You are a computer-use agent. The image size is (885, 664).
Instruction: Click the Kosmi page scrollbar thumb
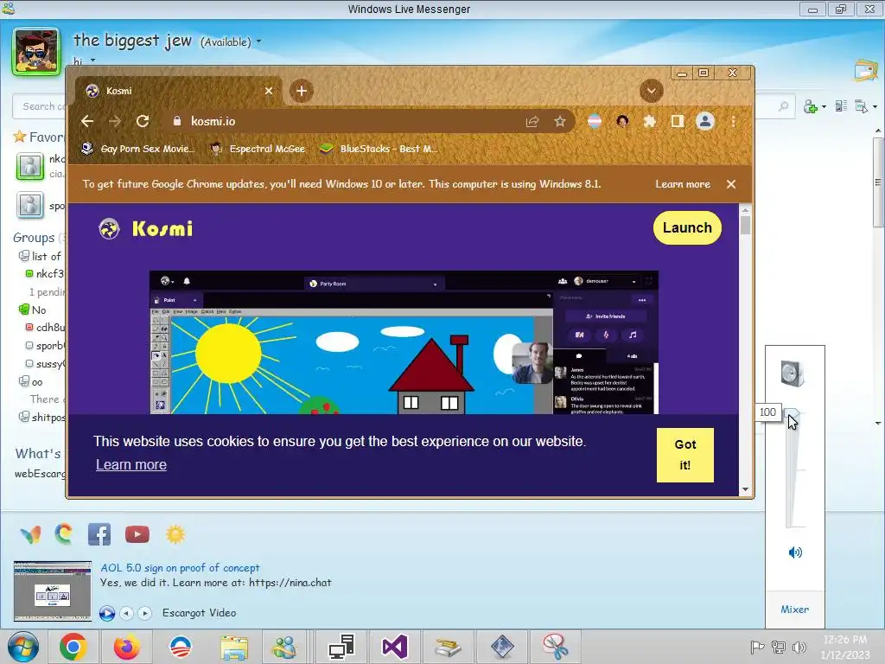(x=745, y=225)
